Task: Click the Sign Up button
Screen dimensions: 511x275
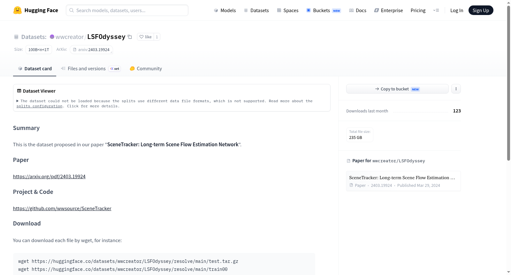Action: tap(481, 10)
